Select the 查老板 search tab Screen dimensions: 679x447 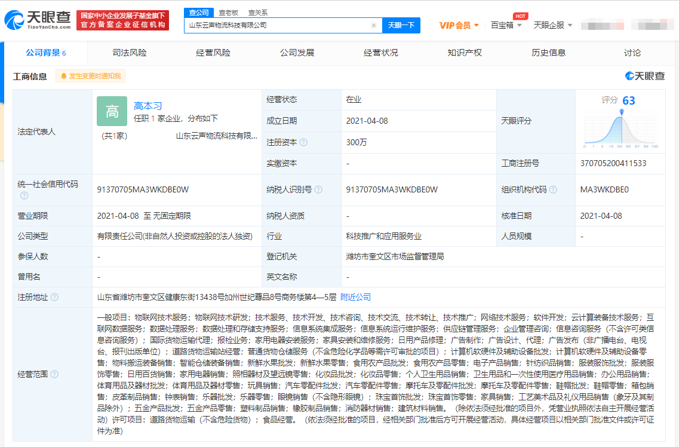(x=228, y=12)
